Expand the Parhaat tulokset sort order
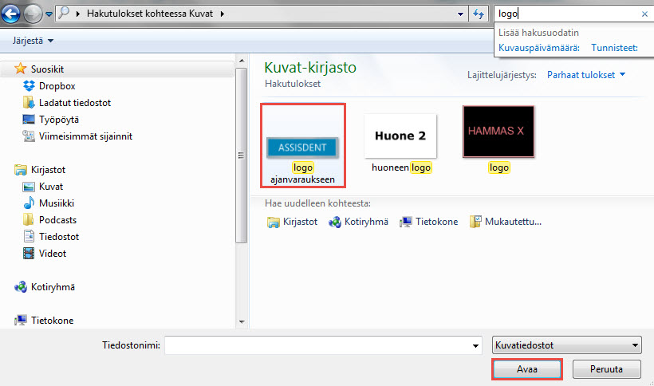Screen dimensions: 654x386 (x=586, y=75)
